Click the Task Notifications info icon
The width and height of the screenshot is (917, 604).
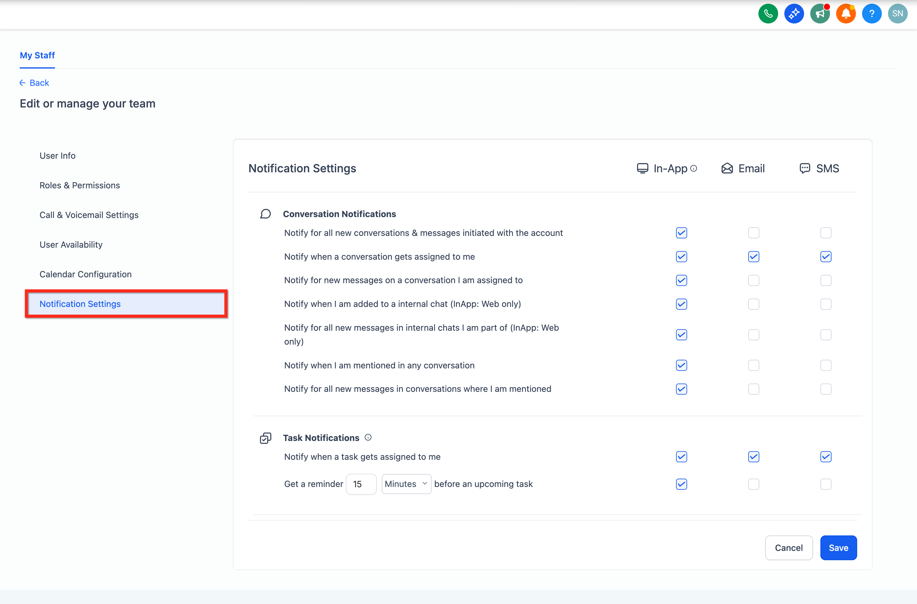pyautogui.click(x=368, y=437)
